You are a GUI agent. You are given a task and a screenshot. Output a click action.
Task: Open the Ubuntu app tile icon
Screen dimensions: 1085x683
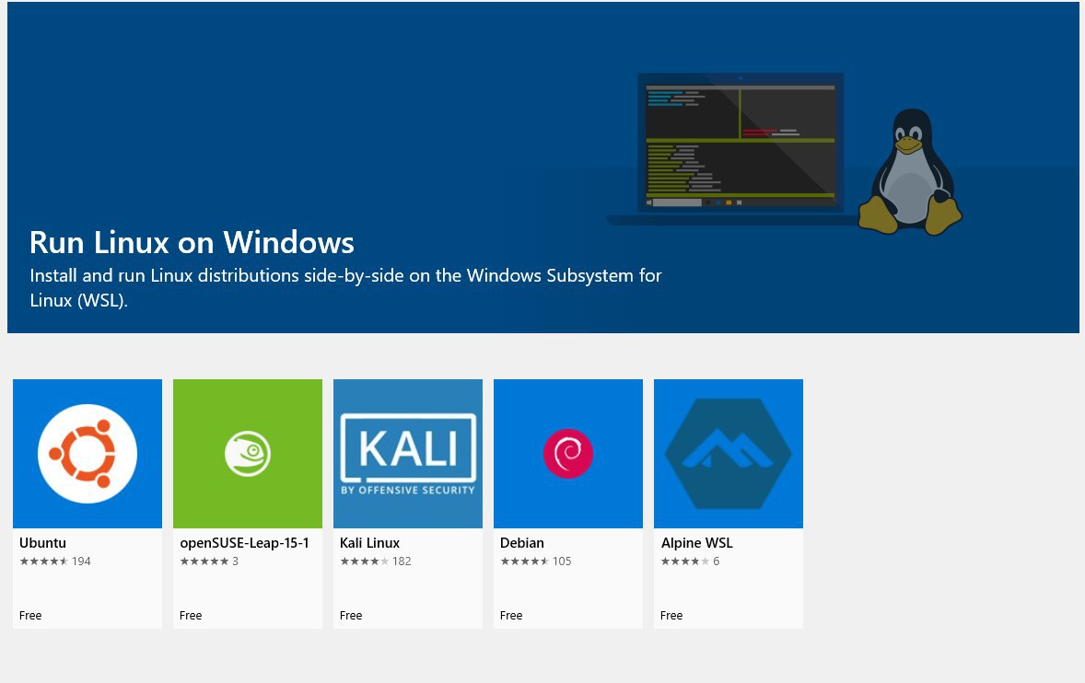87,454
